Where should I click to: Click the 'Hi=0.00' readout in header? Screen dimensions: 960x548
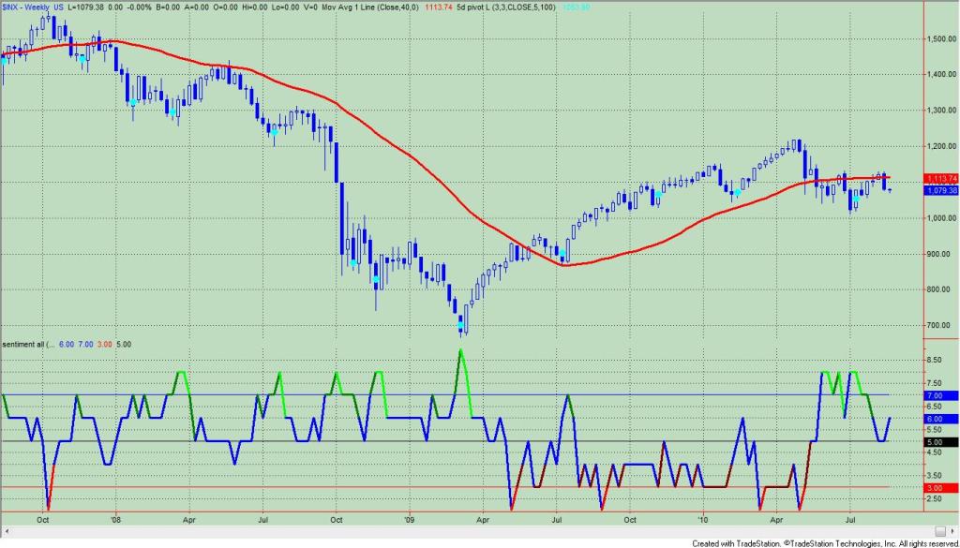[254, 7]
